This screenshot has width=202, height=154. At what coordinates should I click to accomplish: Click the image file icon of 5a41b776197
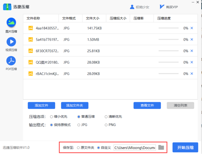[x=31, y=39]
